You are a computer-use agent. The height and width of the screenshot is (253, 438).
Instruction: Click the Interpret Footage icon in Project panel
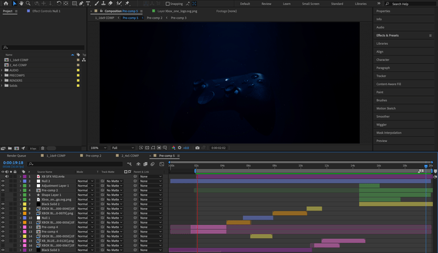click(3, 149)
